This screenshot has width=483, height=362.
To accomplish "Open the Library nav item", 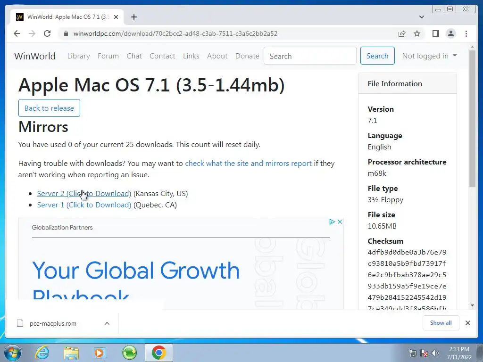I will (x=79, y=56).
